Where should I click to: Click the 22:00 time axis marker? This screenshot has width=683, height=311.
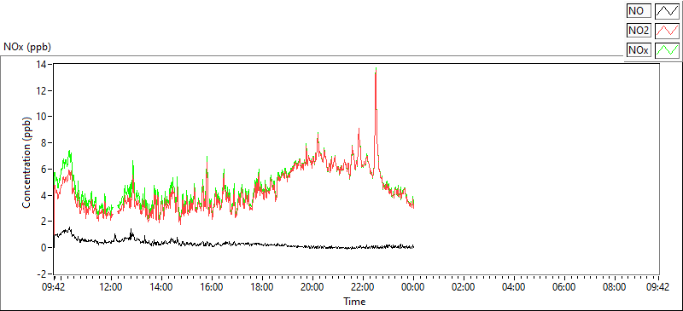pyautogui.click(x=363, y=287)
